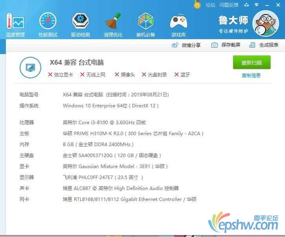285x237 pixels.
Task: Open the 问题反馈 feedback link
Action: 229,5
